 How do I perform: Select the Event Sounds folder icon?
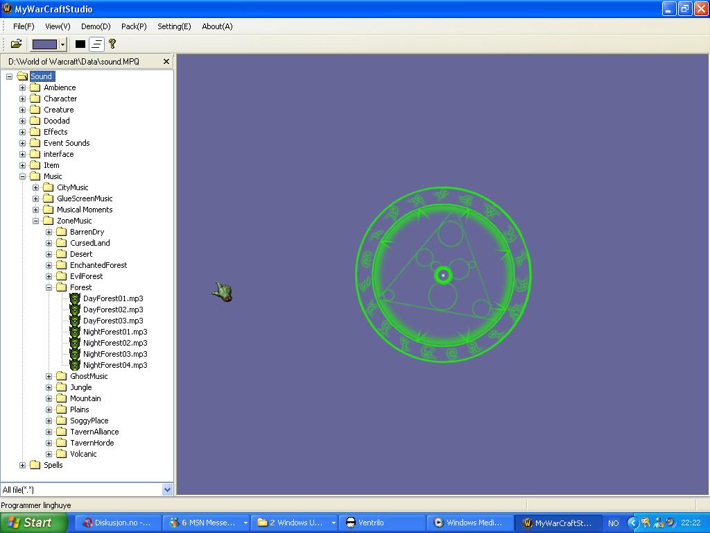pyautogui.click(x=35, y=143)
